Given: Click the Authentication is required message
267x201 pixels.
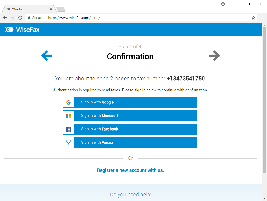Looking at the screenshot, I should tap(130, 90).
